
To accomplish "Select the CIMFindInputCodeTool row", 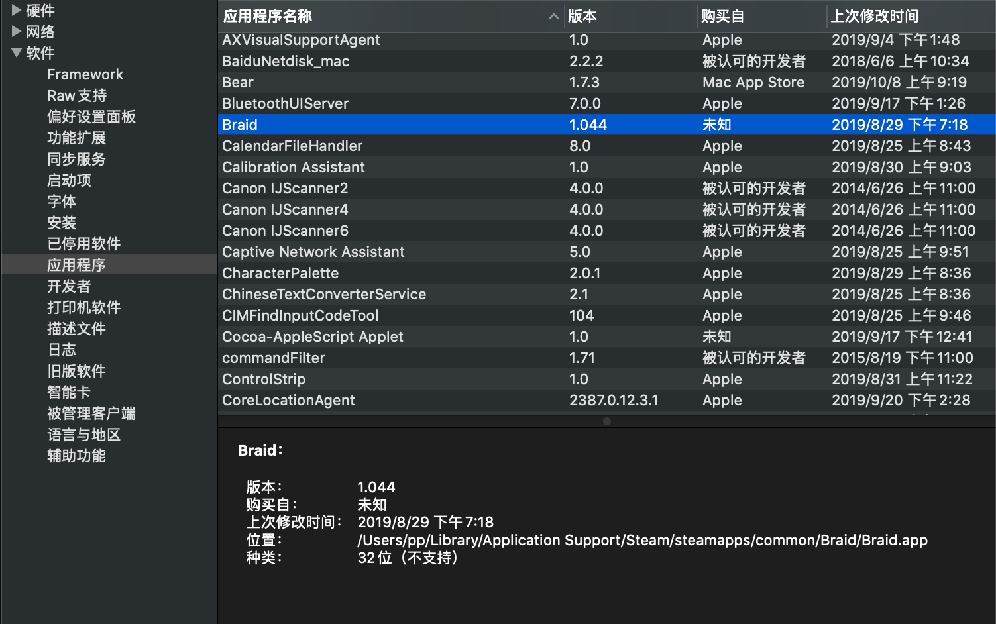I will click(606, 315).
